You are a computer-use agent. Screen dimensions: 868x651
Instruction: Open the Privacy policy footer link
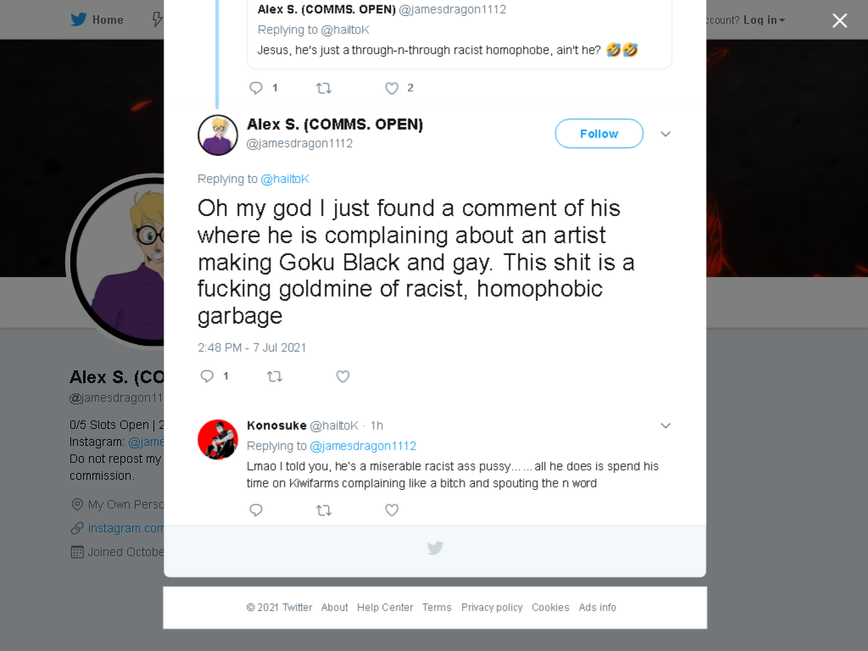(492, 607)
